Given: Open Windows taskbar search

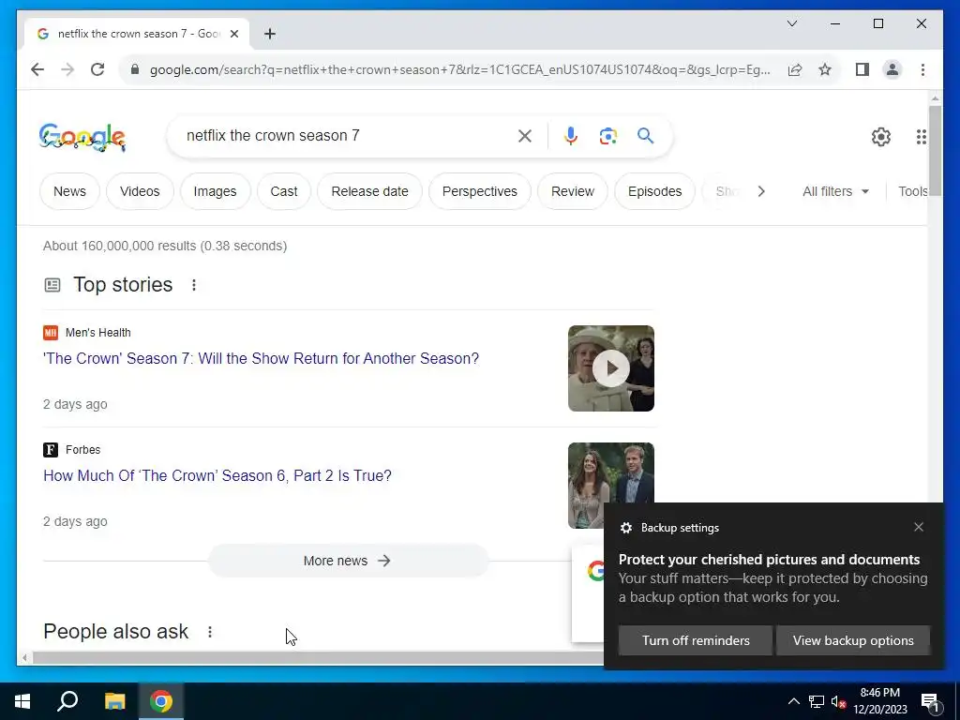Looking at the screenshot, I should tap(67, 701).
